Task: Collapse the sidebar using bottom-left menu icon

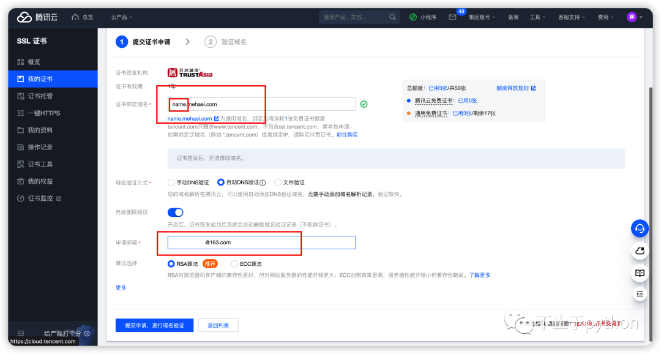Action: pos(20,333)
